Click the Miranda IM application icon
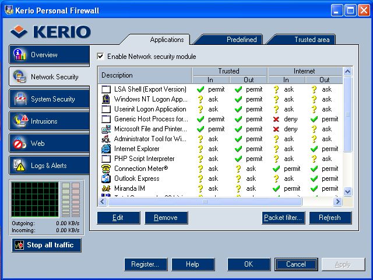 [x=106, y=188]
